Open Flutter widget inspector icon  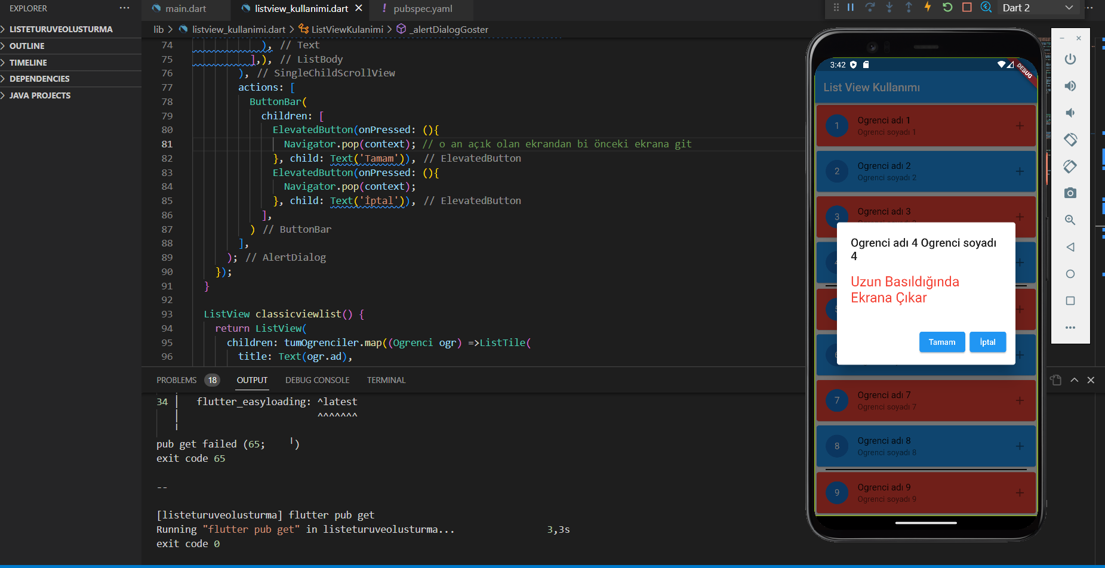[986, 7]
